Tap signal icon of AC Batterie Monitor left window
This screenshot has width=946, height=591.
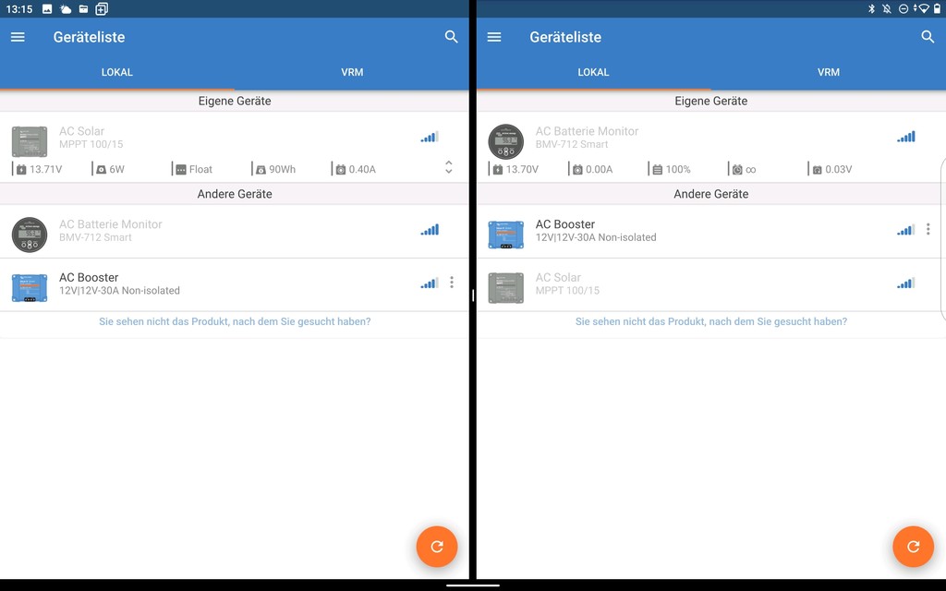(x=430, y=230)
